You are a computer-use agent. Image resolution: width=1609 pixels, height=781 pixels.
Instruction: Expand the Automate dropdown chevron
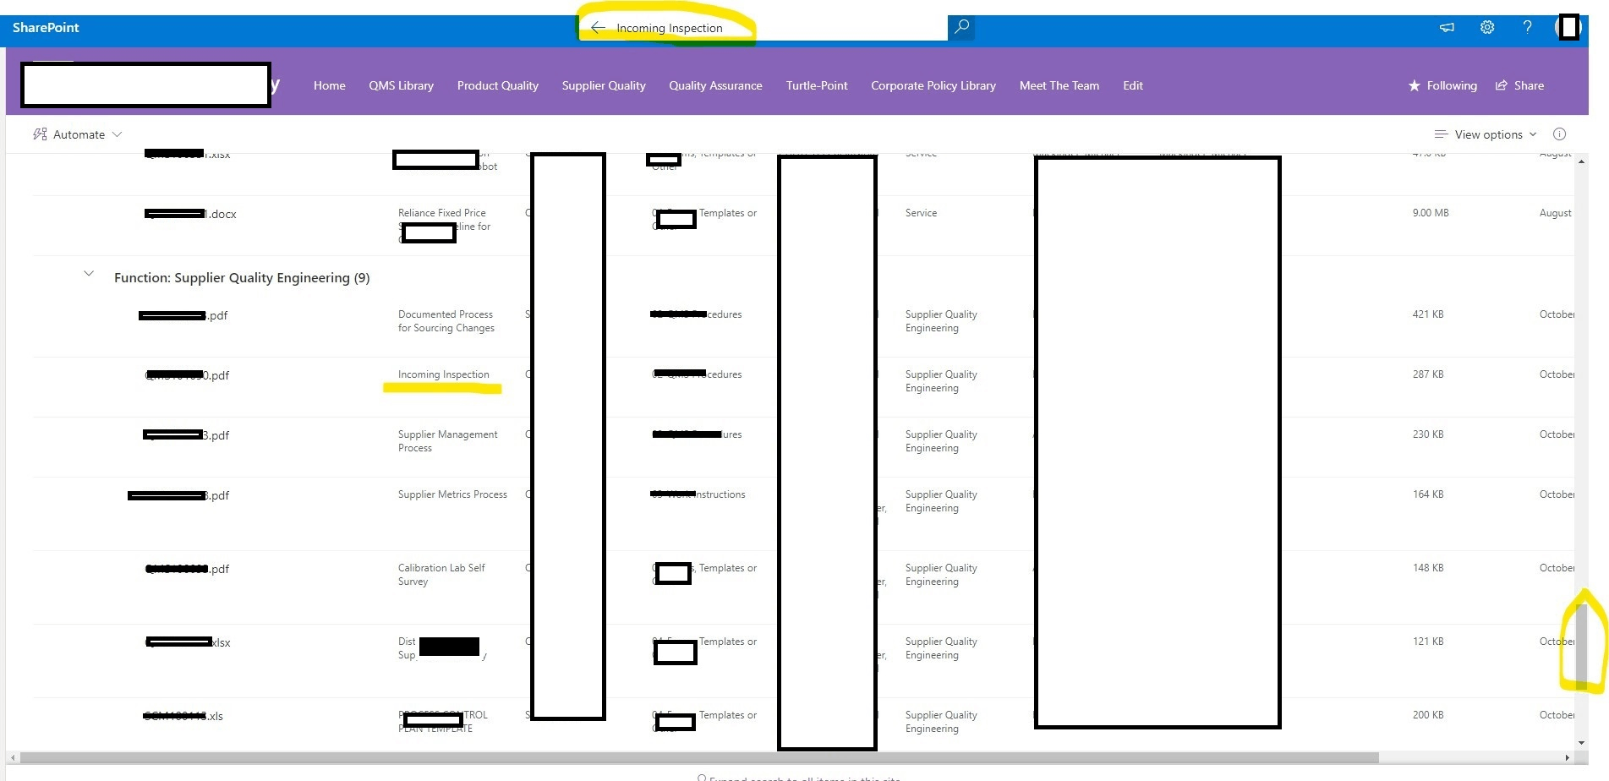coord(117,134)
